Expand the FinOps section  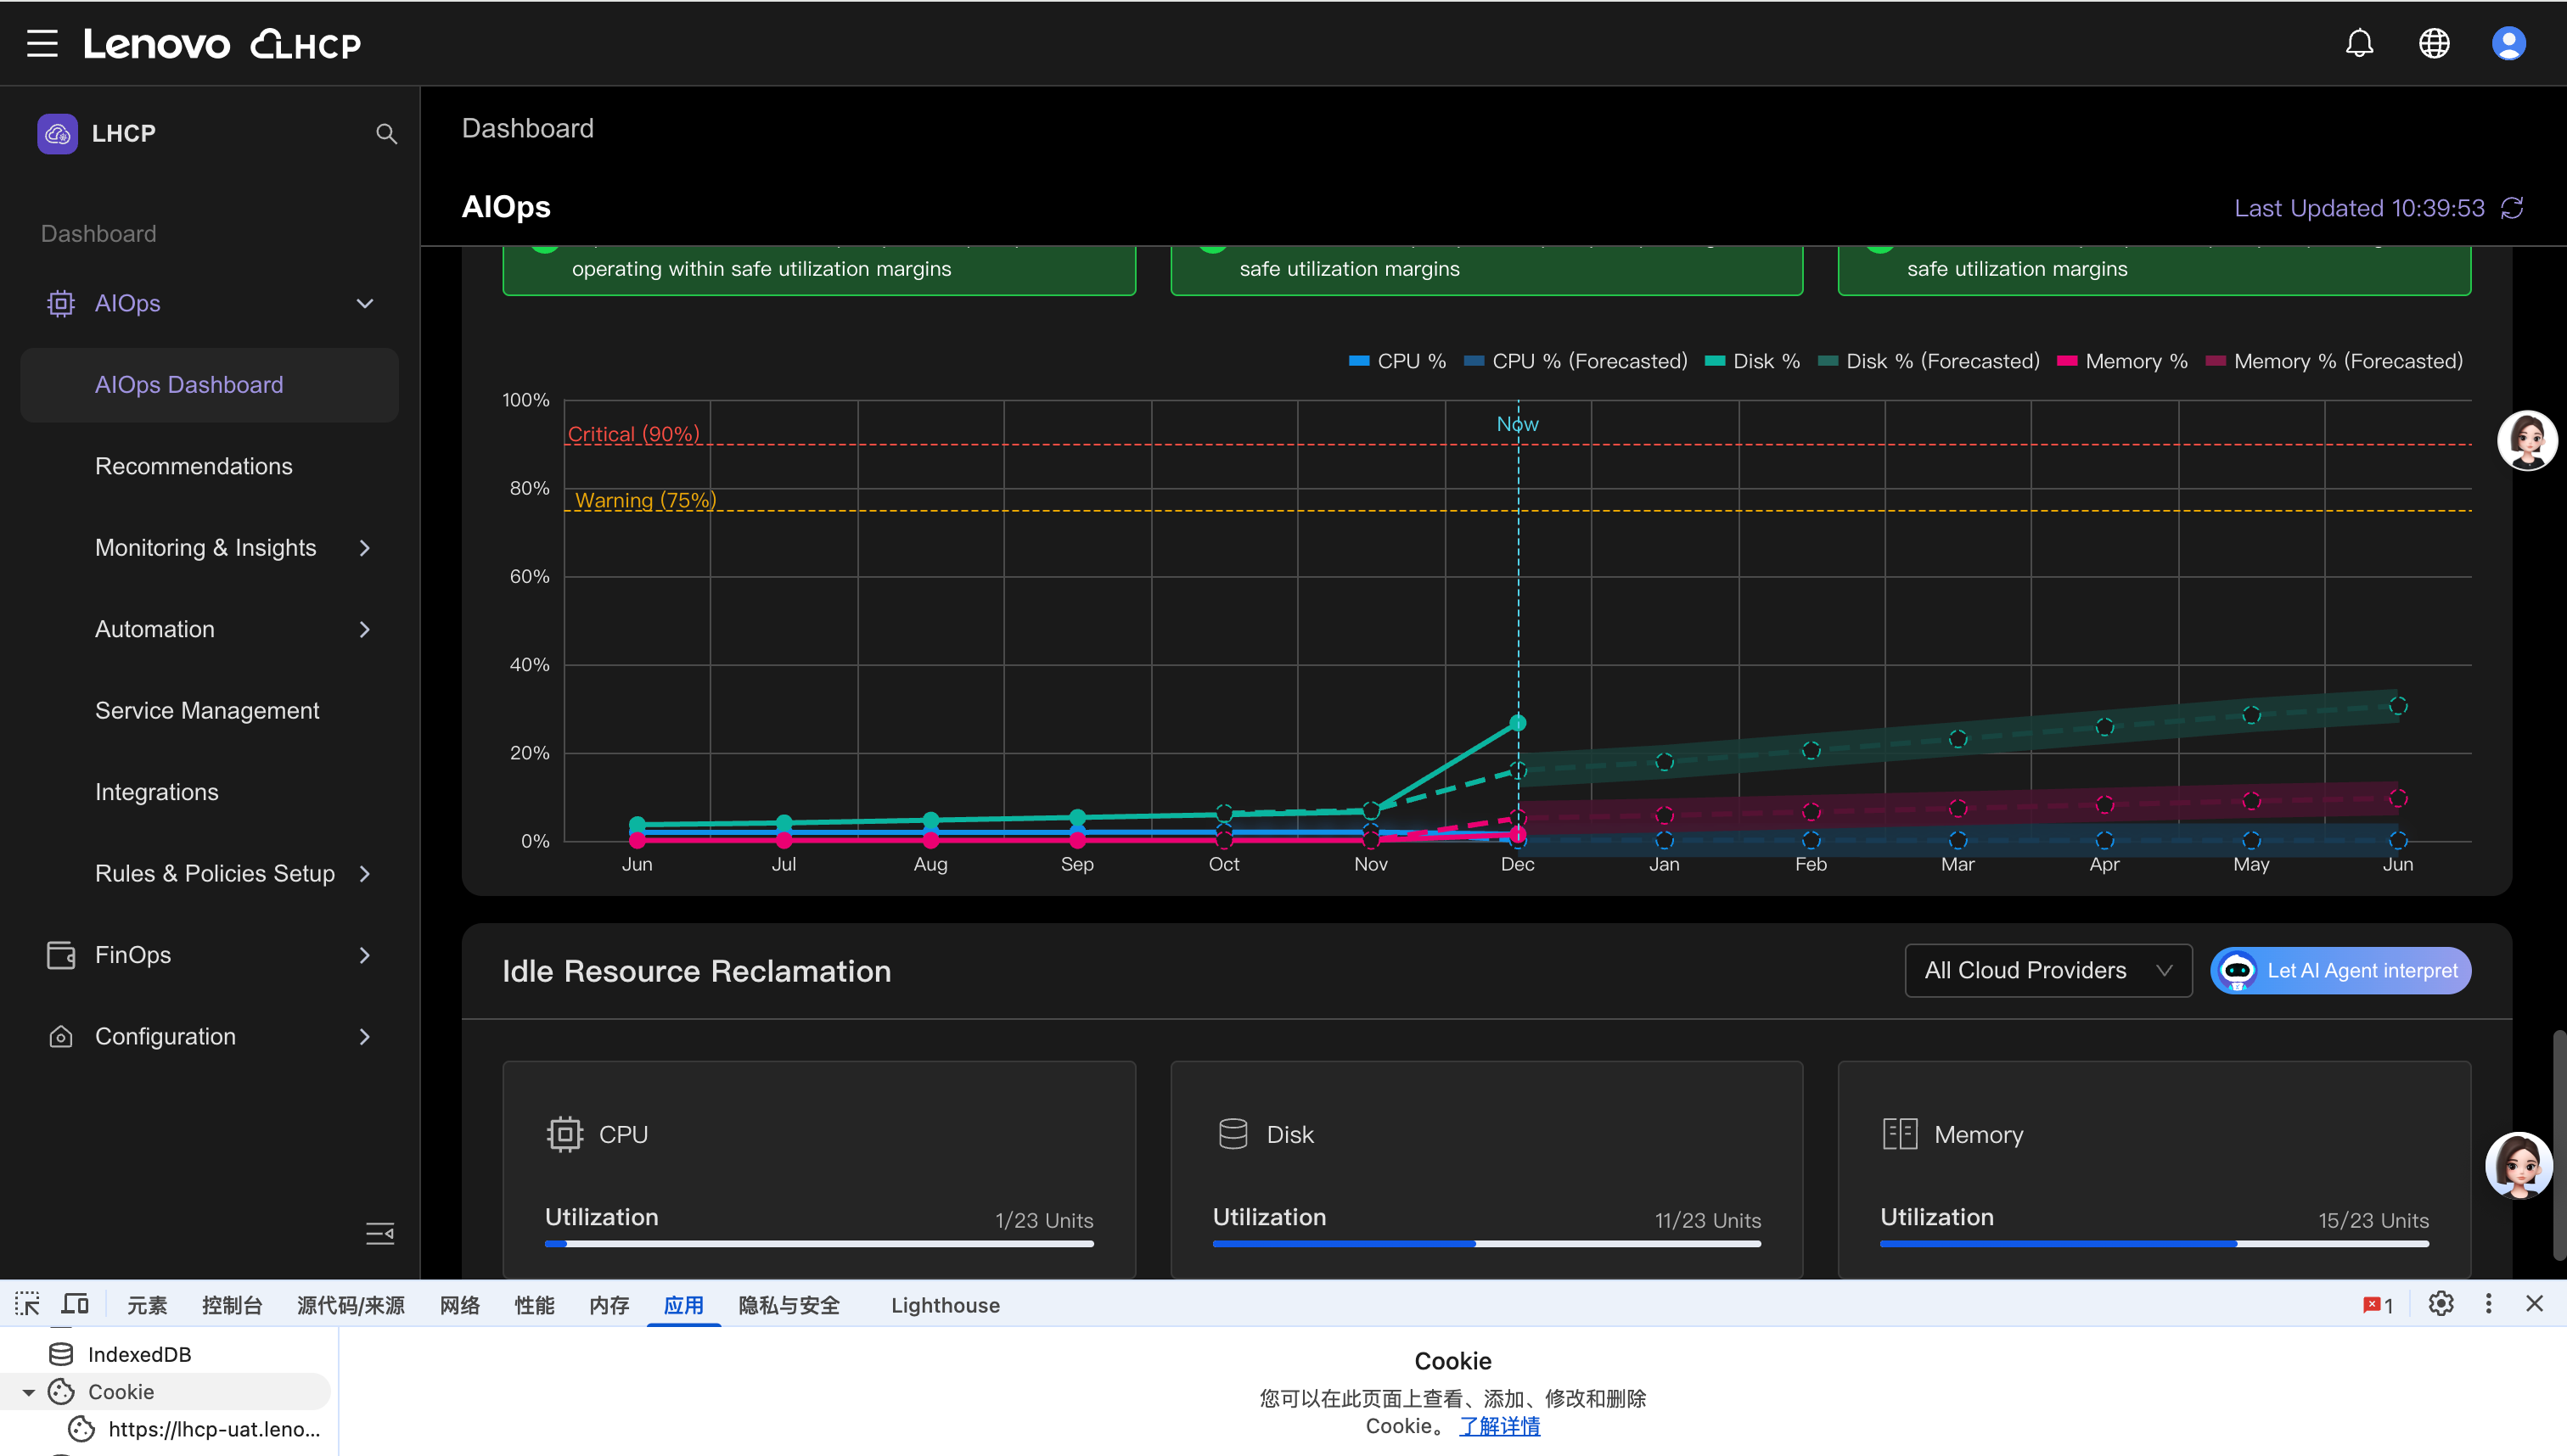point(365,955)
